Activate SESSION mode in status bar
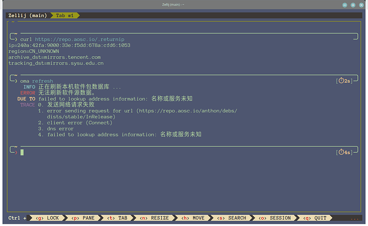The height and width of the screenshot is (226, 368). [274, 218]
